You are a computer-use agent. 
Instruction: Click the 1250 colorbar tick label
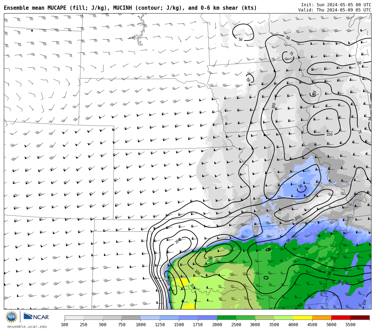pos(160,324)
